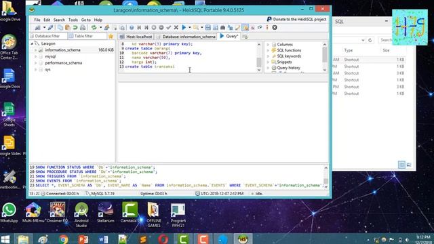Switch to Database: information_schema tab

[186, 37]
